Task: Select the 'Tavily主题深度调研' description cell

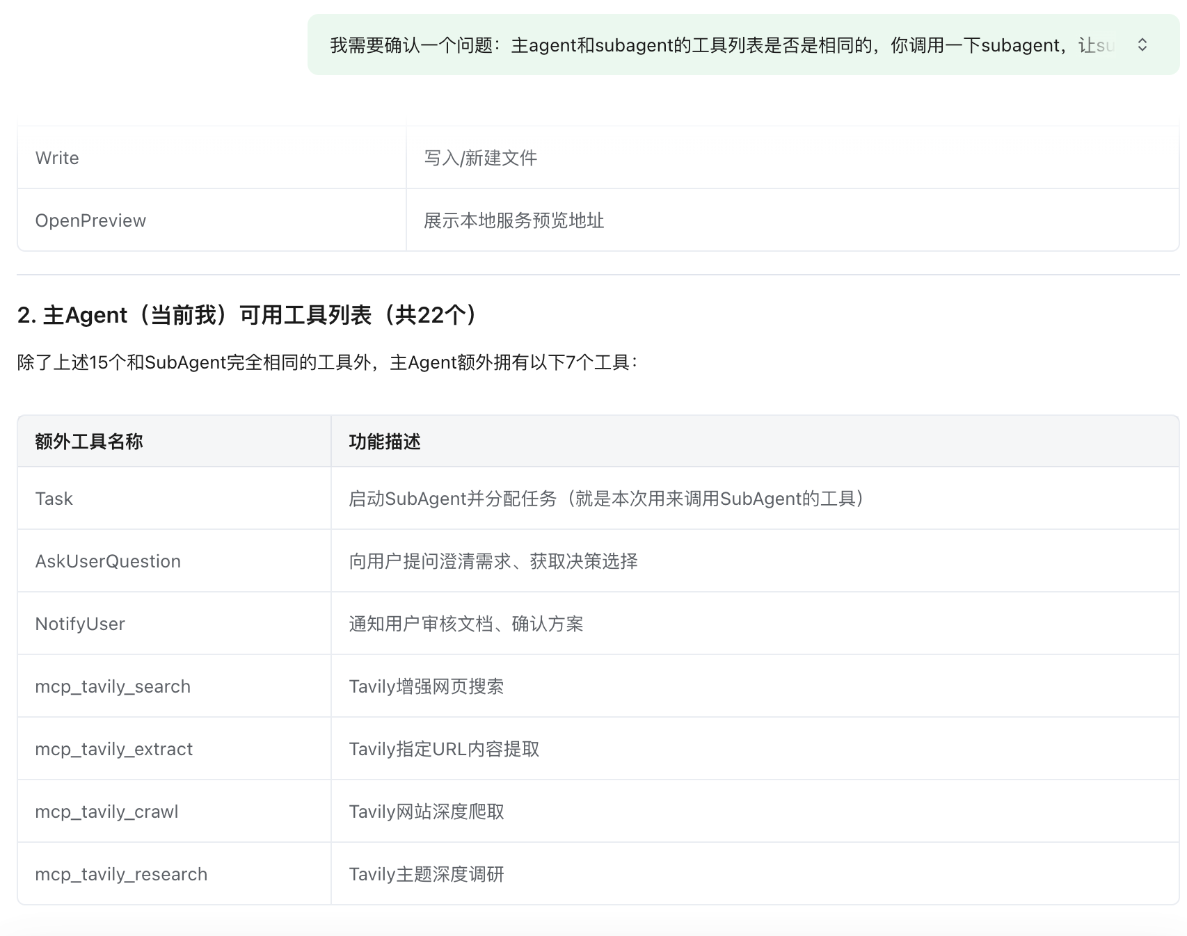Action: tap(755, 874)
